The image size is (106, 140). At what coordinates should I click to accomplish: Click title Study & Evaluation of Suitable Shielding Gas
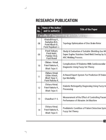[x=84, y=54]
